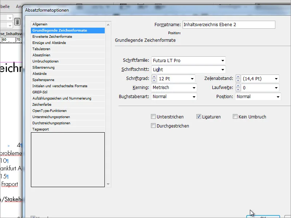Decrease Zeilenabstand with down stepper arrow
The width and height of the screenshot is (291, 218).
point(238,80)
